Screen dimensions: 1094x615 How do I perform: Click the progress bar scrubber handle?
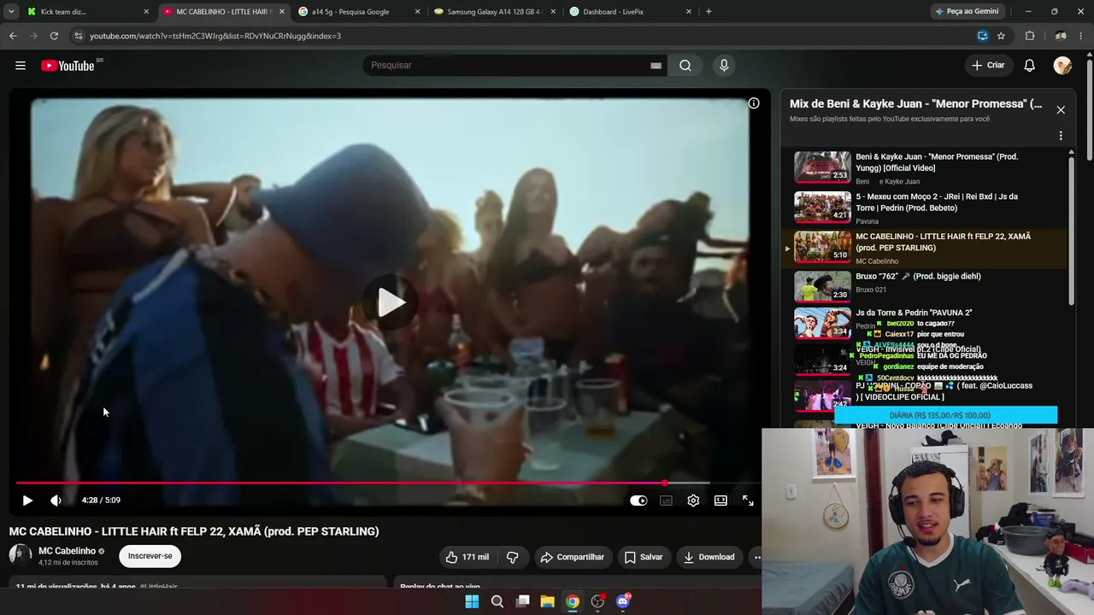click(664, 483)
